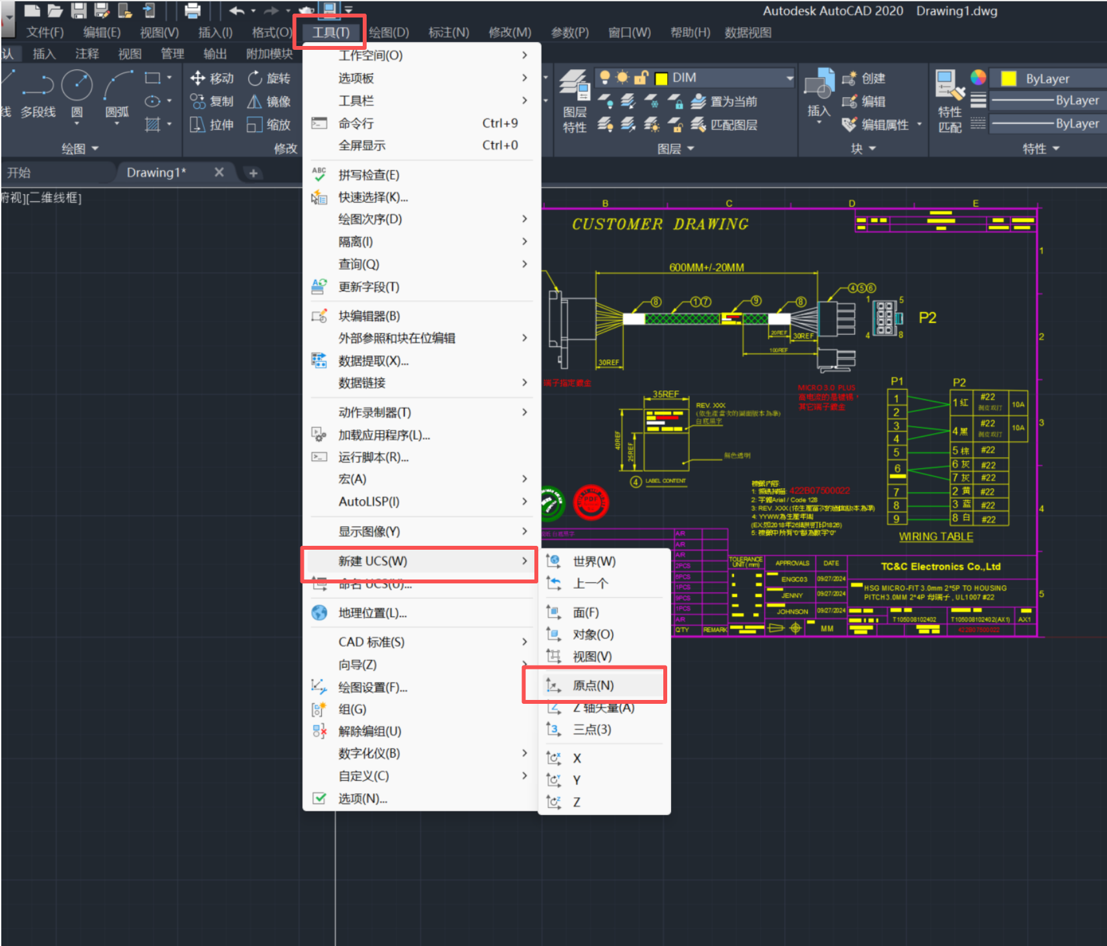Click the Plot printer icon in quick access toolbar

pos(192,10)
